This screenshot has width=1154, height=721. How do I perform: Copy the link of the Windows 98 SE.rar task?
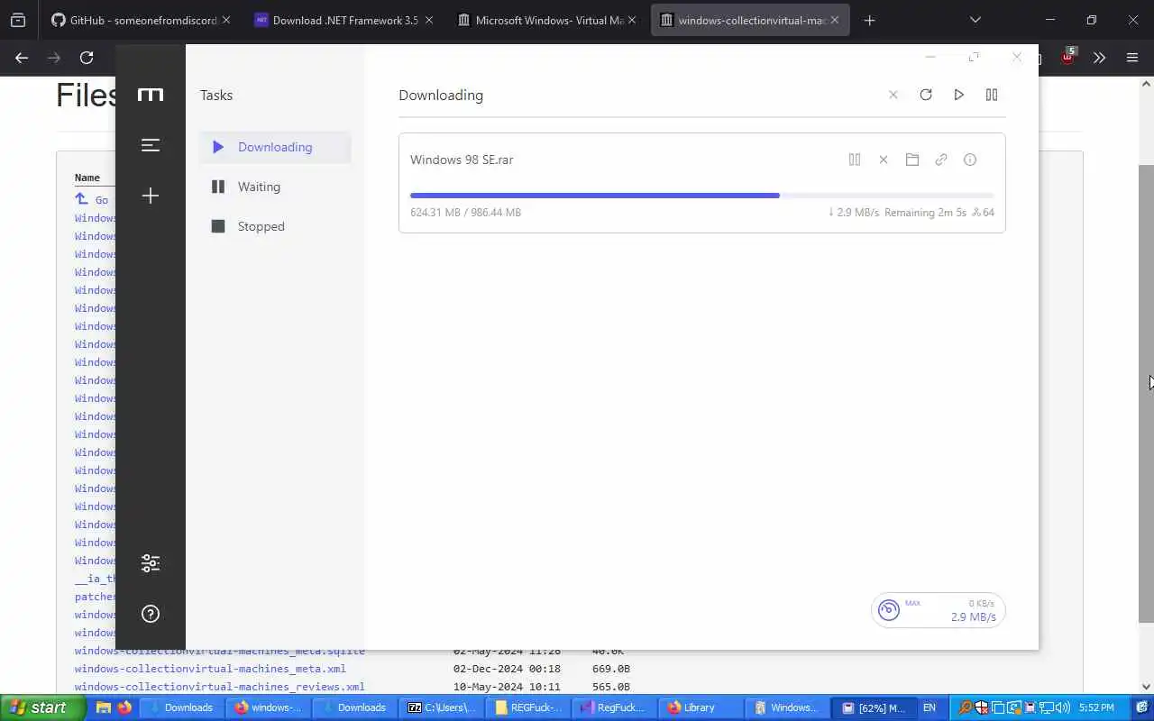[x=941, y=160]
